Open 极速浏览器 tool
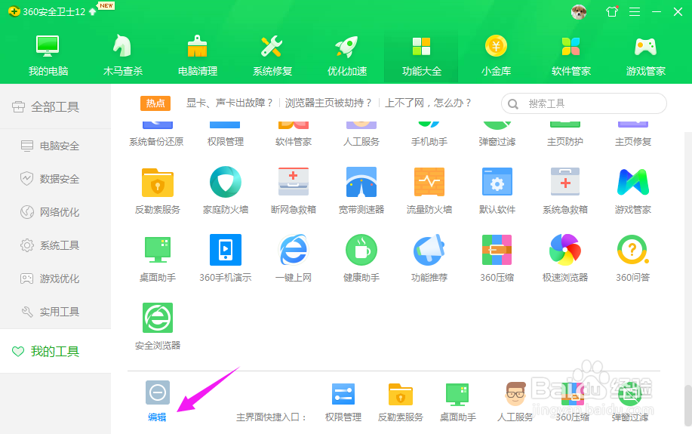This screenshot has width=692, height=434. click(565, 259)
